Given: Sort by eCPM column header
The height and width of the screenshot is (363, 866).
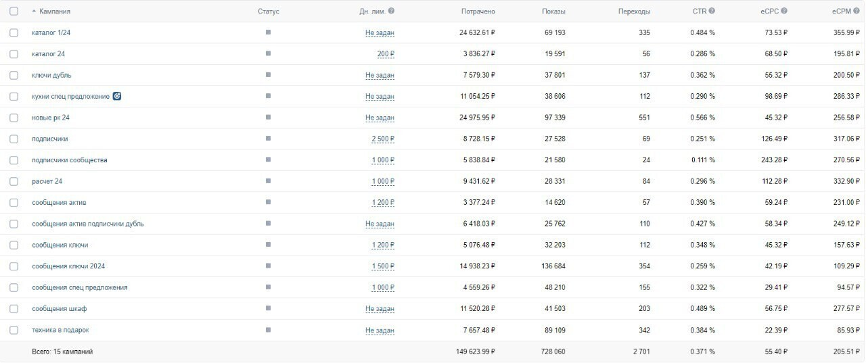Looking at the screenshot, I should coord(841,11).
